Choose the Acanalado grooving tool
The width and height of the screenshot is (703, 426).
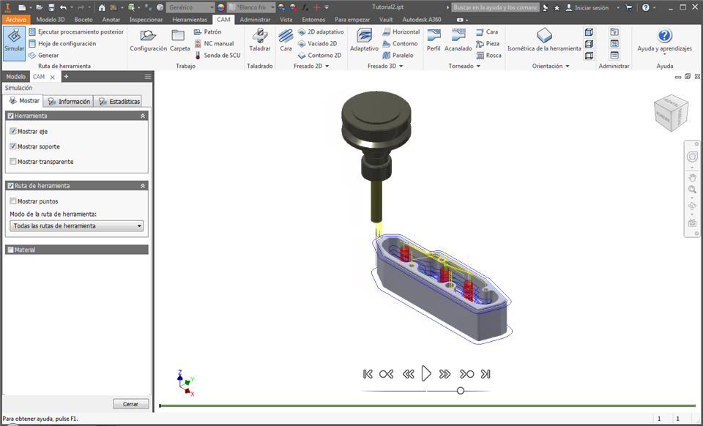point(458,40)
